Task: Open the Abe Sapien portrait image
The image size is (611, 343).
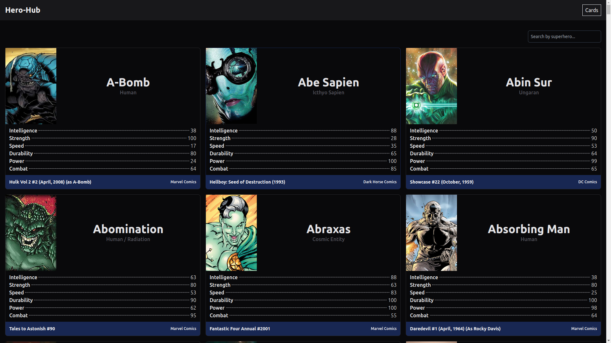Action: pos(231,86)
